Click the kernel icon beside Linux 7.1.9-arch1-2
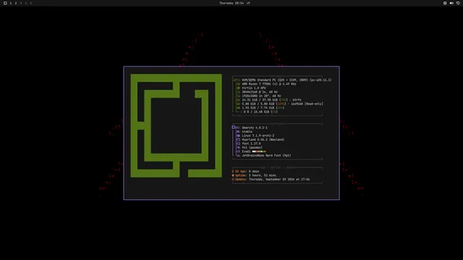 pyautogui.click(x=239, y=136)
